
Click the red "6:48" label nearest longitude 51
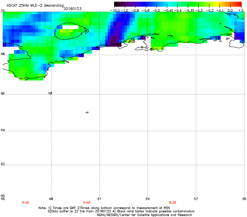click(x=86, y=203)
